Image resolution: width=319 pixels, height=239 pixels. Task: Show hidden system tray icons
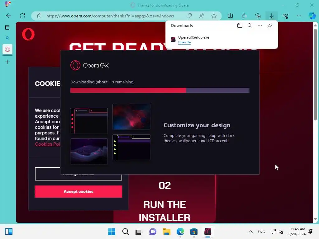click(251, 232)
